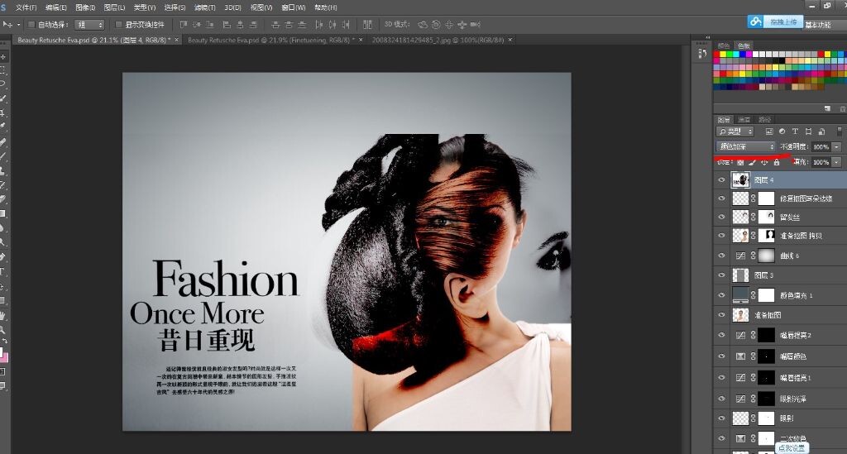Switch to the 颜色 panel tab
This screenshot has width=847, height=454.
pyautogui.click(x=724, y=45)
